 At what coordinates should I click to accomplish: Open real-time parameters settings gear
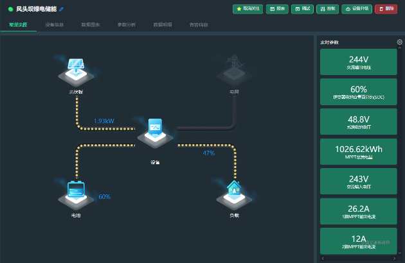[x=399, y=42]
